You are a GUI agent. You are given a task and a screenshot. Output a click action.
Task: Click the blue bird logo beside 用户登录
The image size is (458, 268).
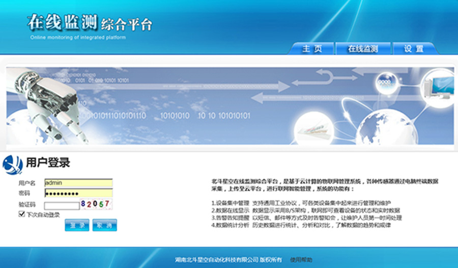(x=12, y=163)
